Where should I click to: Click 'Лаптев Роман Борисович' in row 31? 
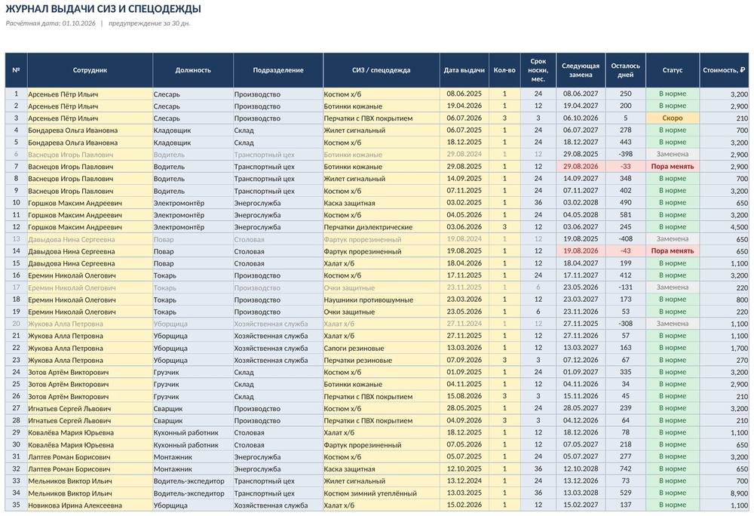pyautogui.click(x=90, y=457)
